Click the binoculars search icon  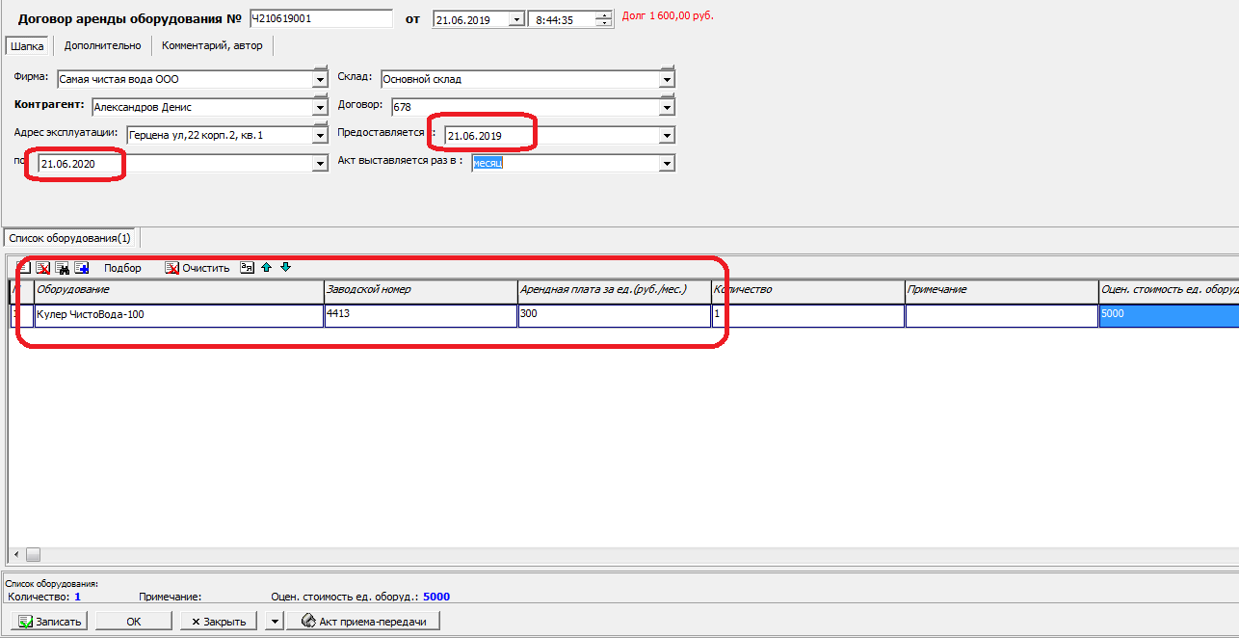click(x=62, y=268)
